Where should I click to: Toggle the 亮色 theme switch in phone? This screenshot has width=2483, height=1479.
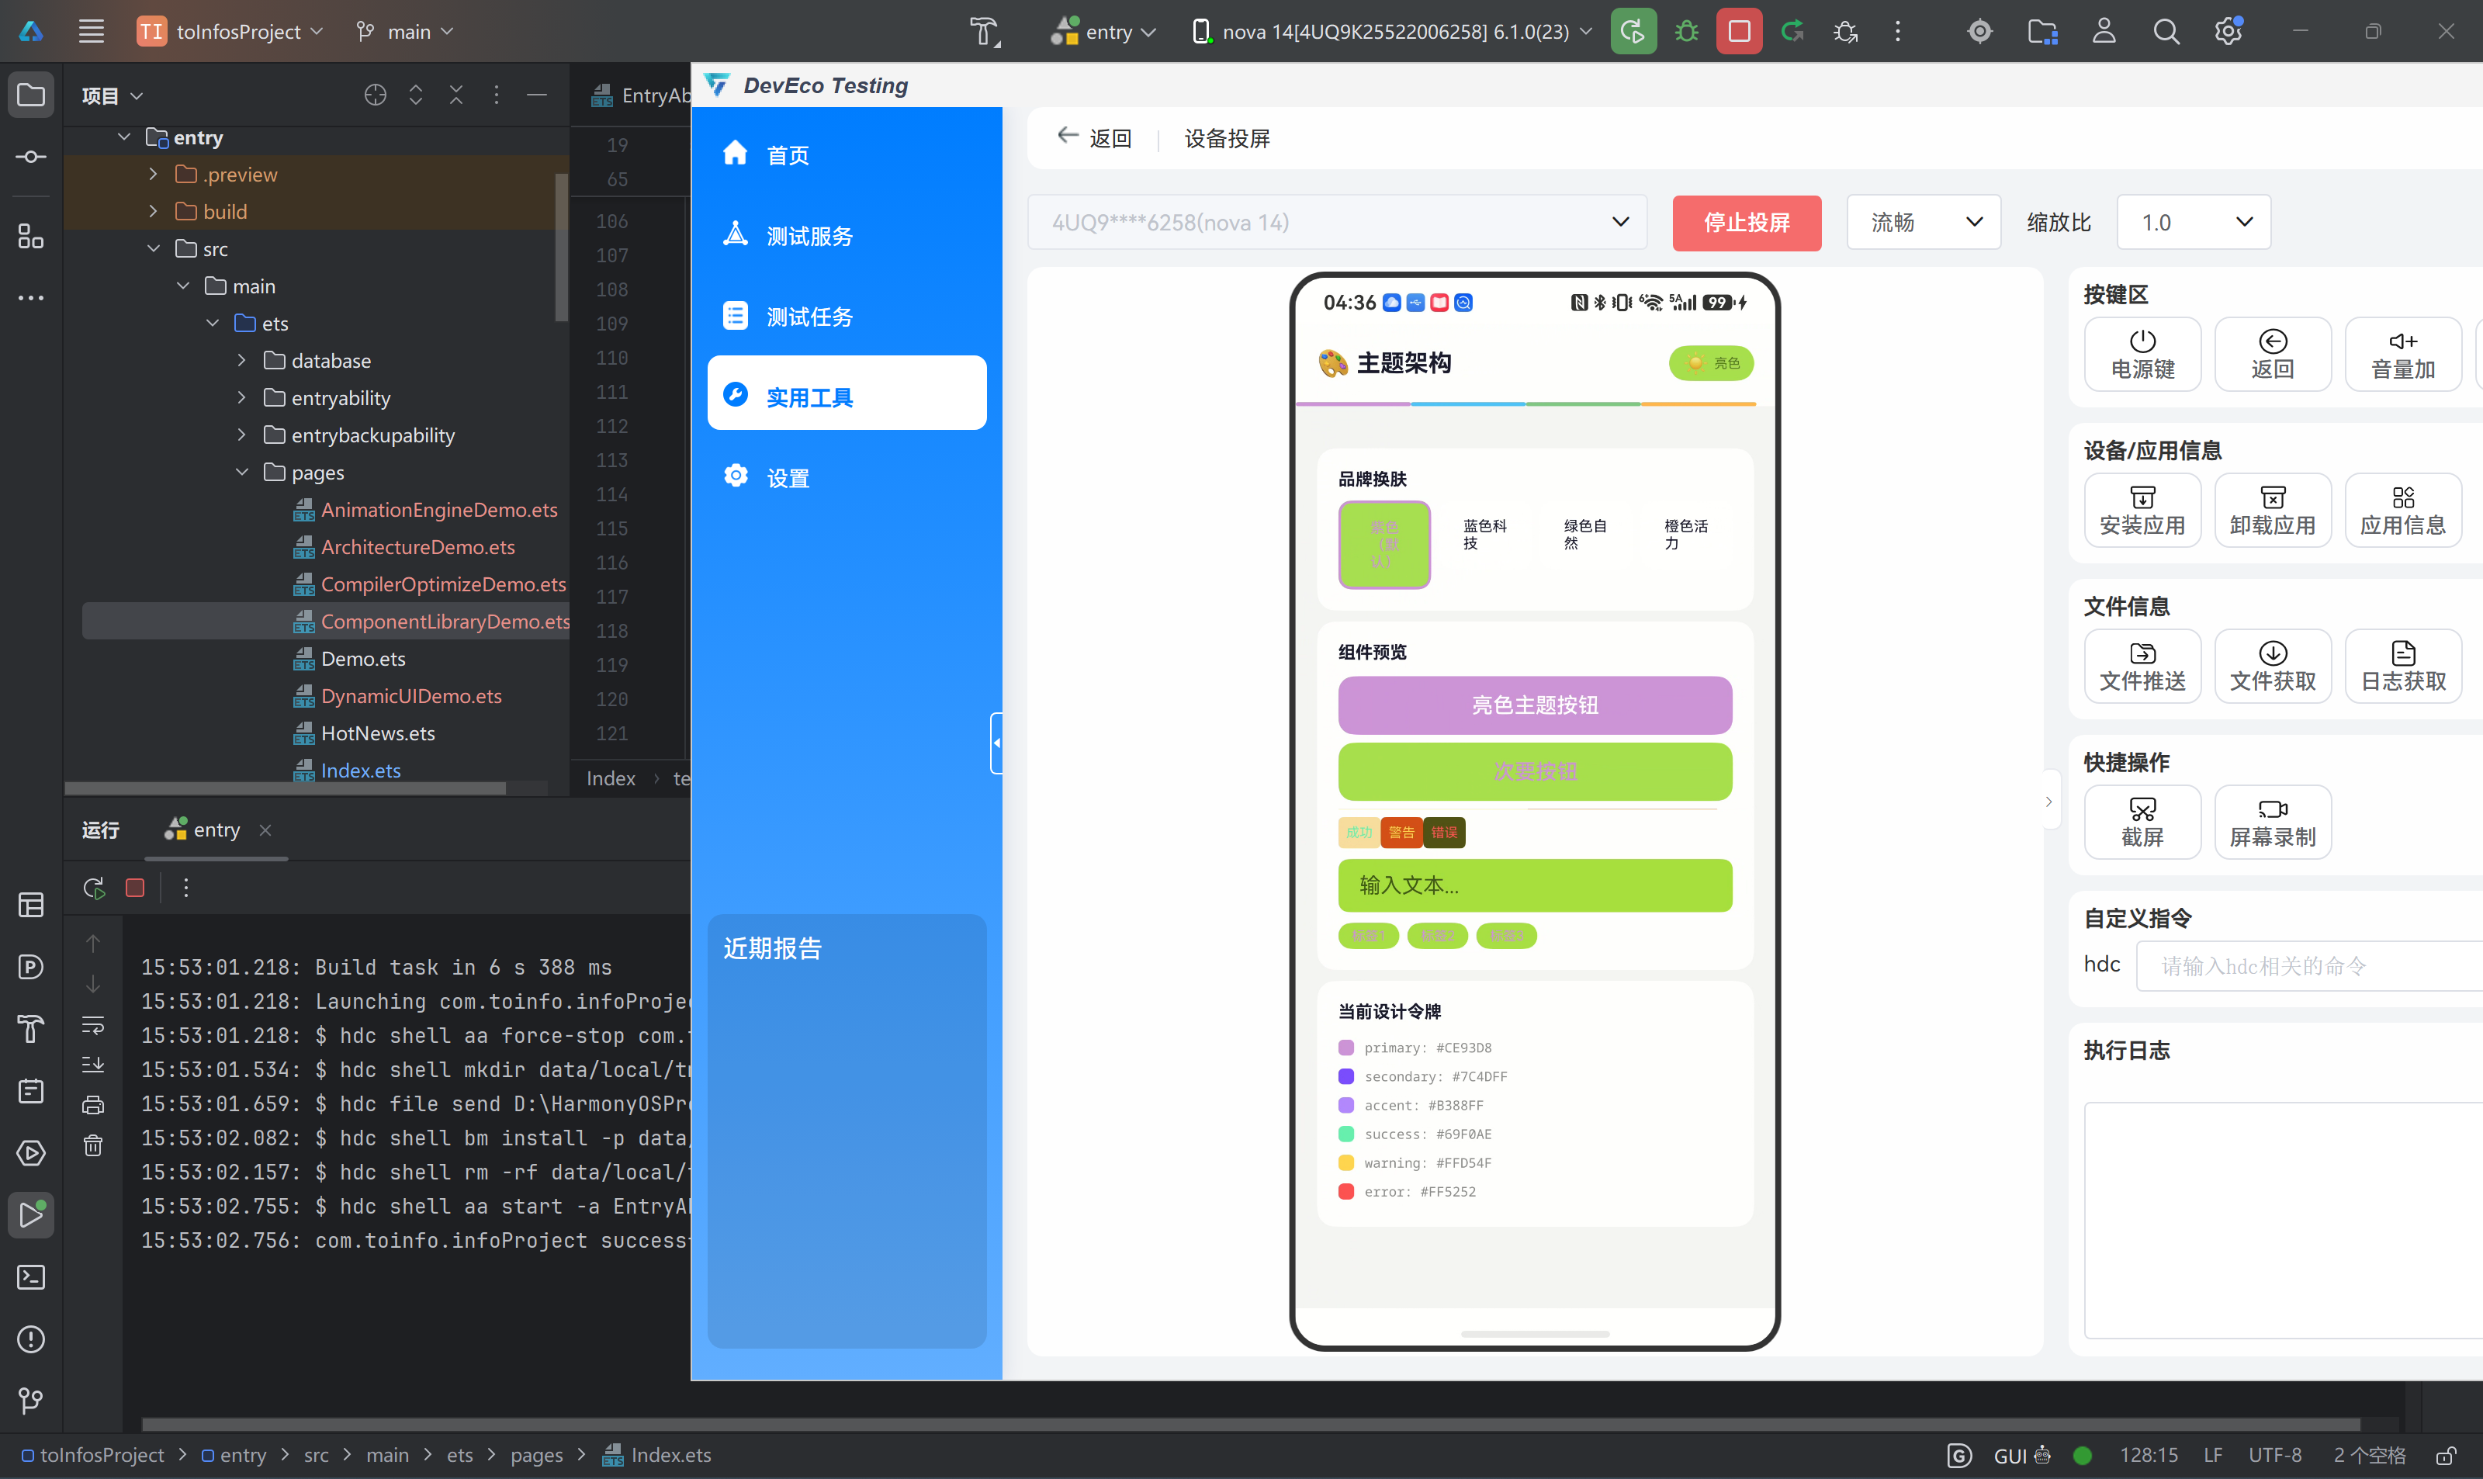(x=1711, y=363)
